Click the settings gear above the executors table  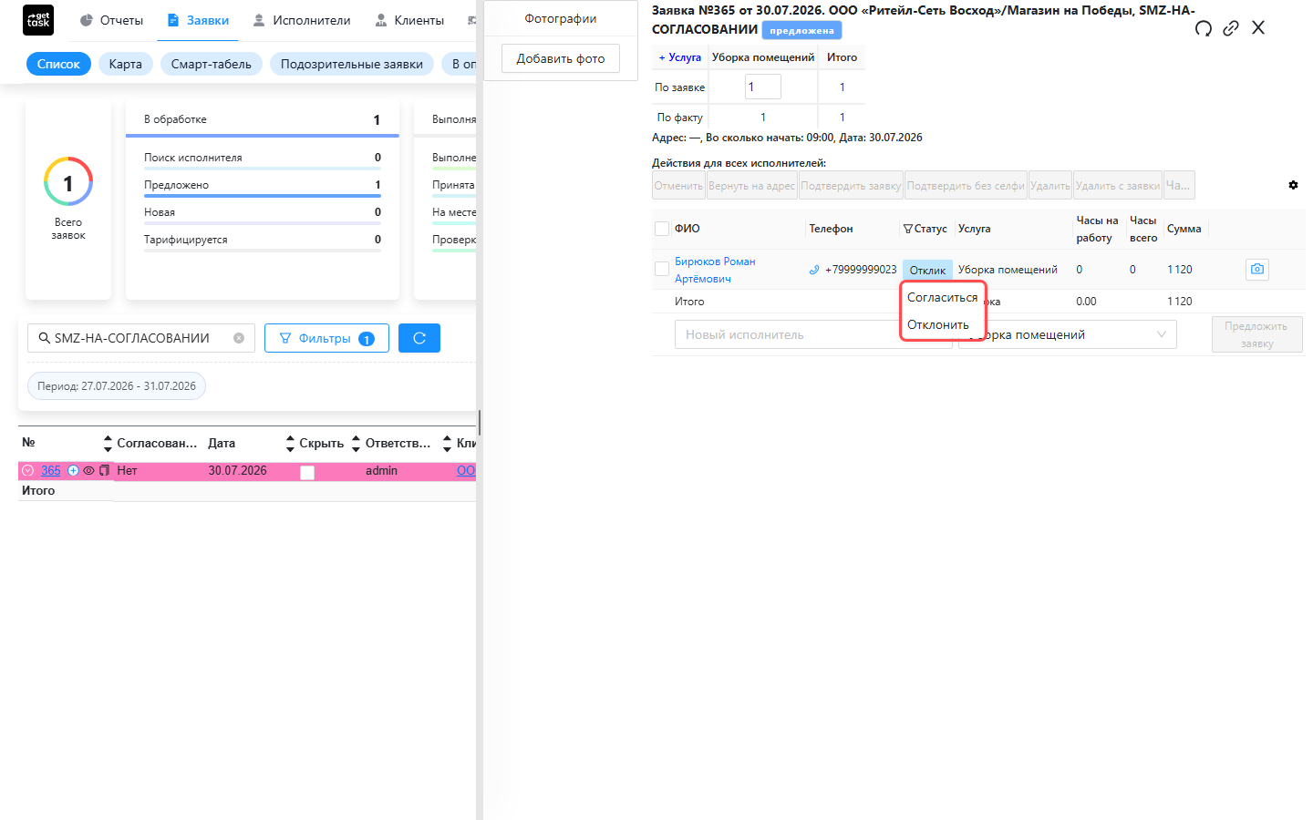[1293, 185]
